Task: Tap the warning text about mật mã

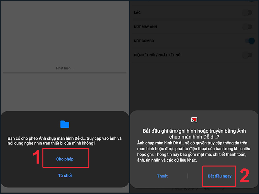Action: tap(194, 151)
